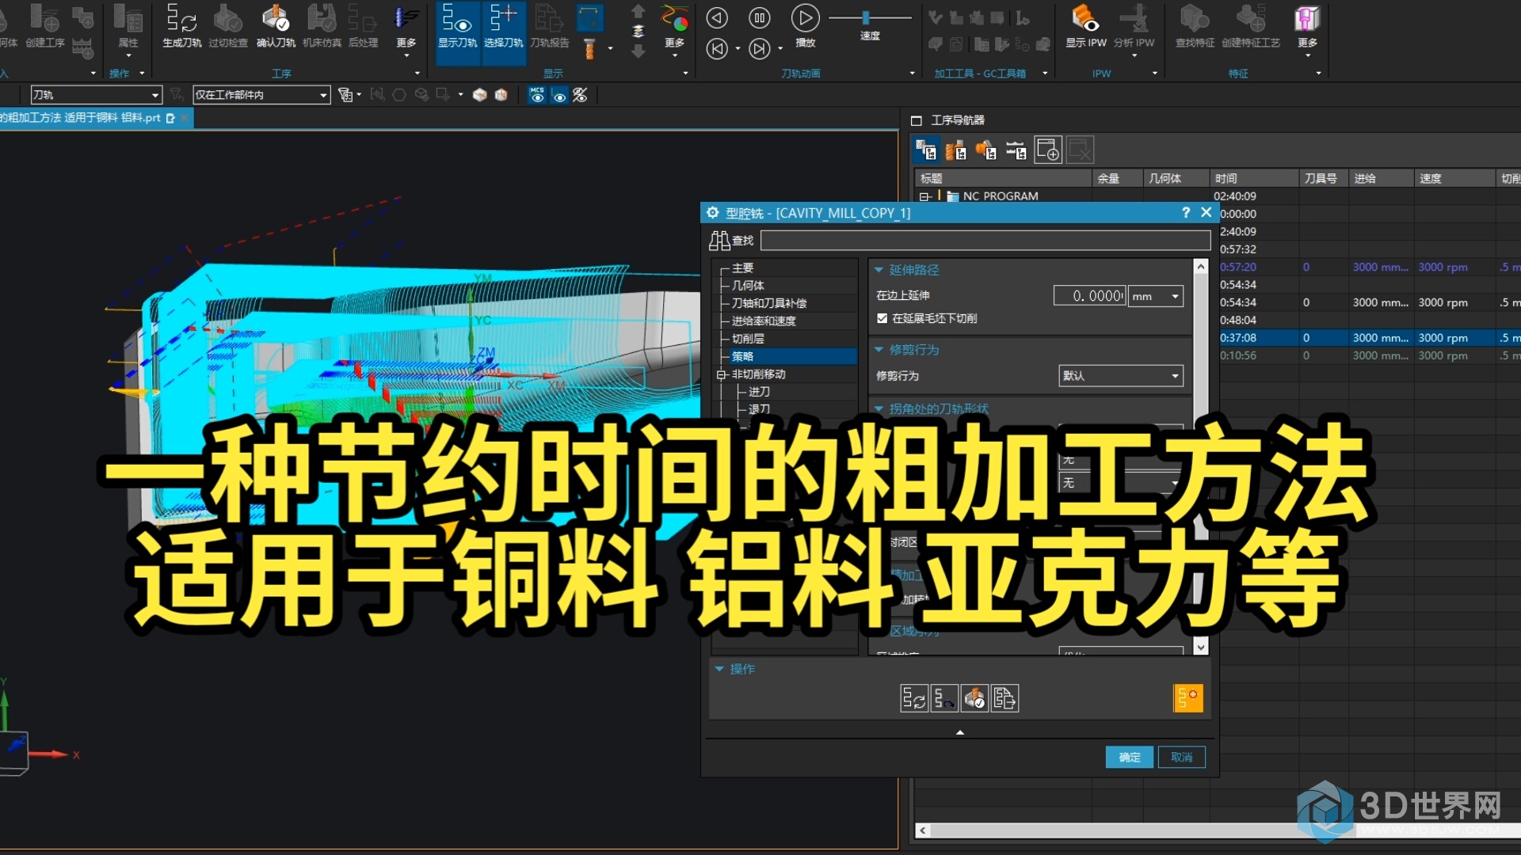
Task: Select 进刀 in the dialog tree
Action: [758, 392]
